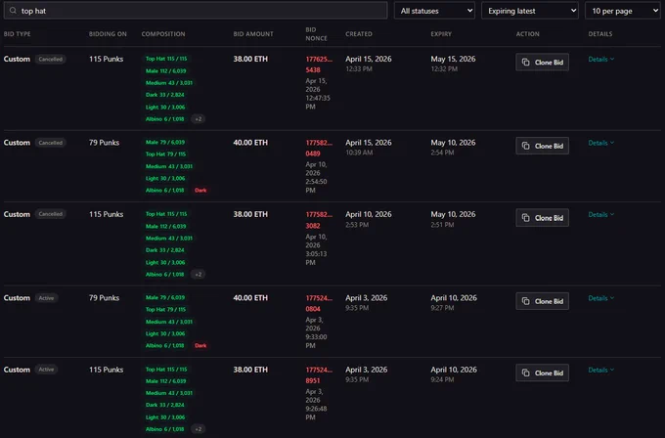Click bid nonce ending 8951
665x438 pixels.
(319, 375)
